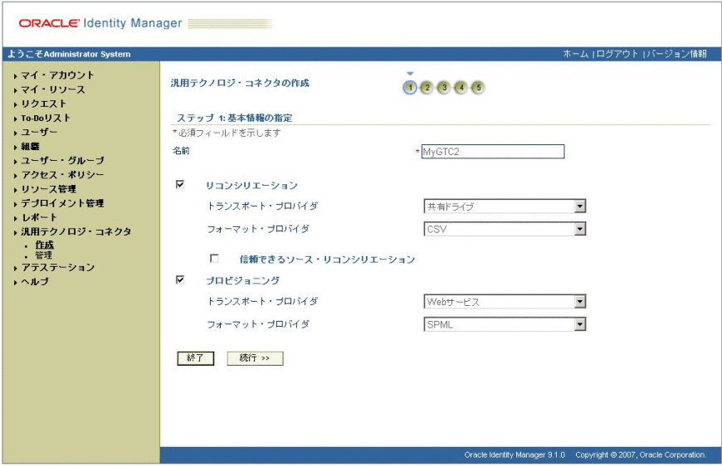Click the 信頼できるソース・リコンシリエーション label
This screenshot has height=466, width=722.
coord(327,260)
